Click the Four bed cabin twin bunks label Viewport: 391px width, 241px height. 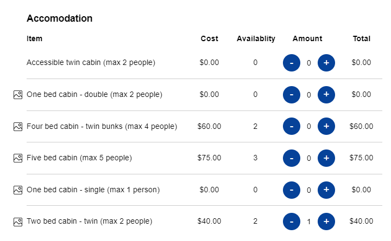102,127
